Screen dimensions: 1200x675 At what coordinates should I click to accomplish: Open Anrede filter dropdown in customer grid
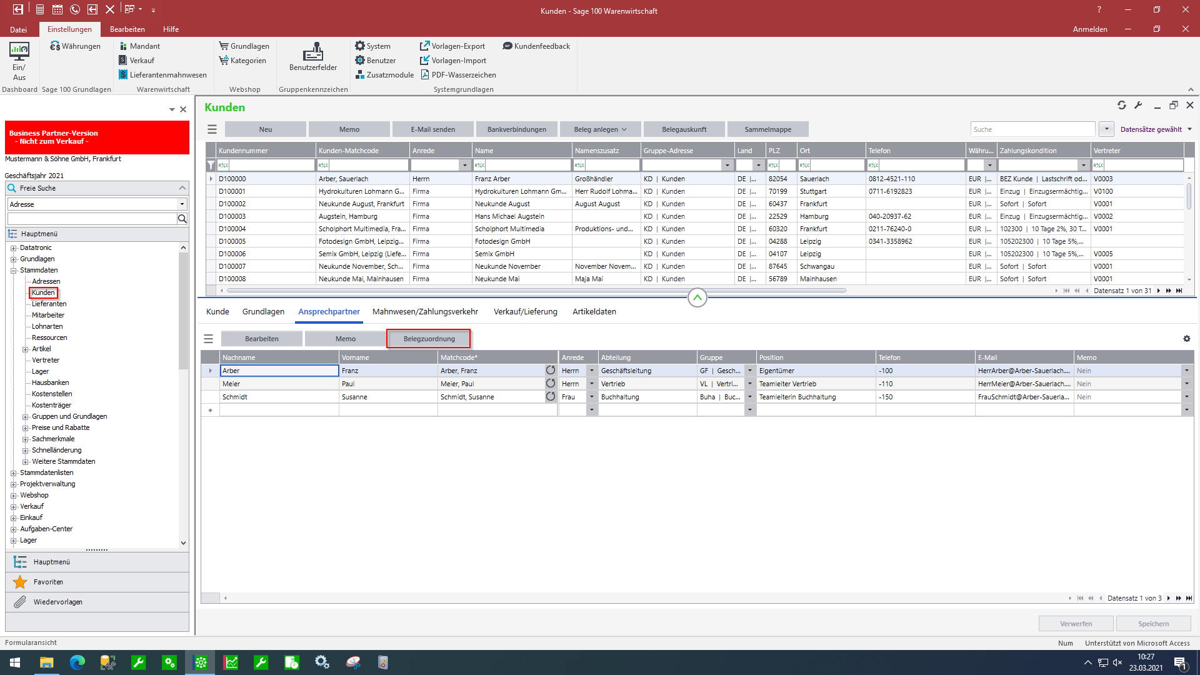pyautogui.click(x=465, y=165)
